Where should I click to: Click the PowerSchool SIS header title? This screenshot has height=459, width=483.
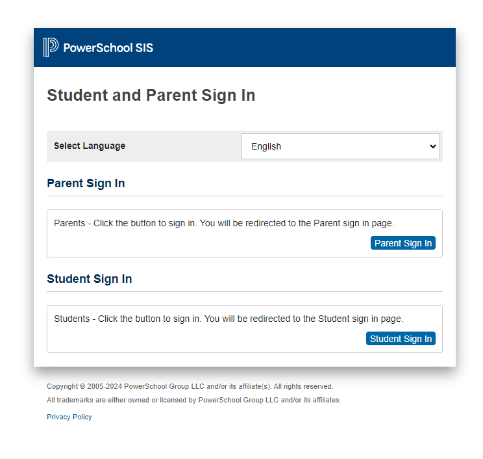(108, 47)
